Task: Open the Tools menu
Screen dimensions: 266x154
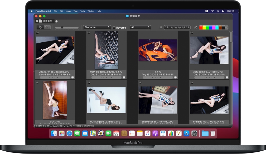Action: click(x=83, y=11)
